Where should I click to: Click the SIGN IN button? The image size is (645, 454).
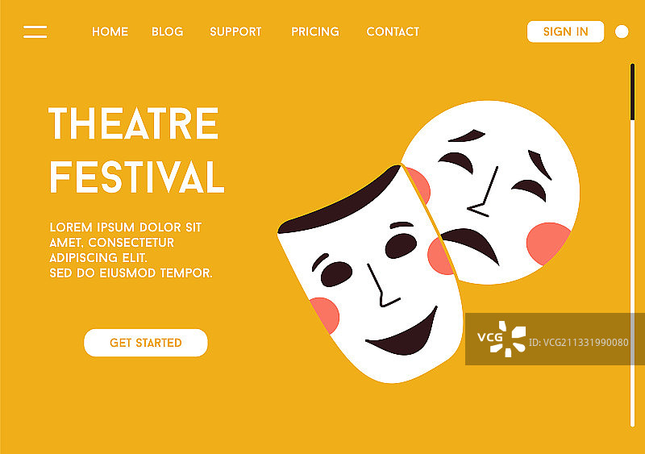[566, 31]
